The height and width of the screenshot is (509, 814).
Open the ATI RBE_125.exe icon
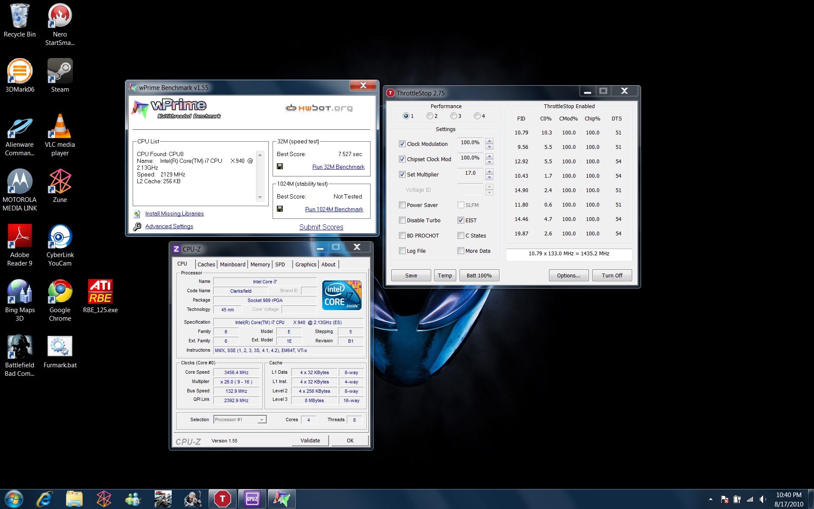pyautogui.click(x=100, y=296)
